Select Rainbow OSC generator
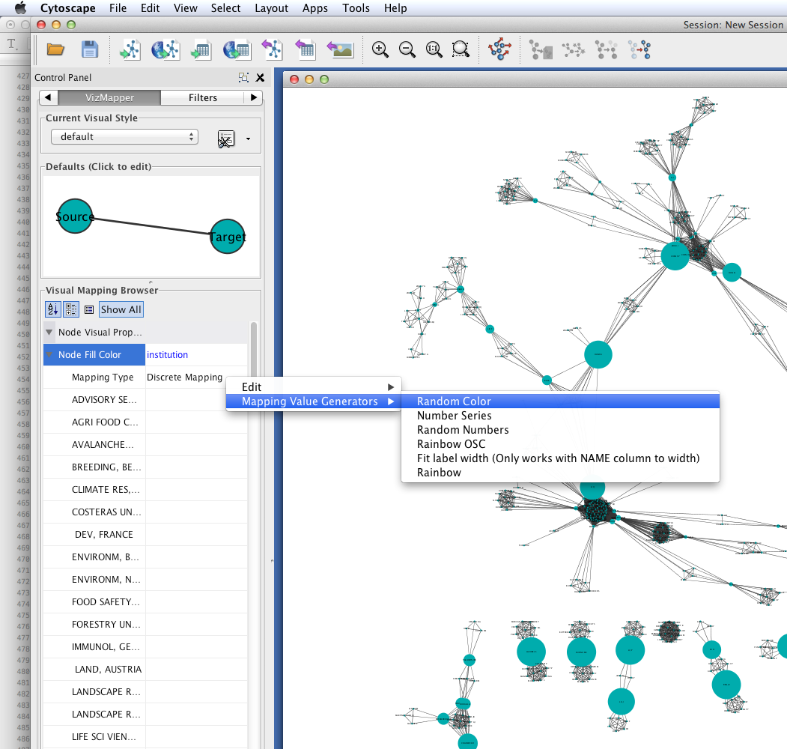The height and width of the screenshot is (749, 787). (x=560, y=443)
